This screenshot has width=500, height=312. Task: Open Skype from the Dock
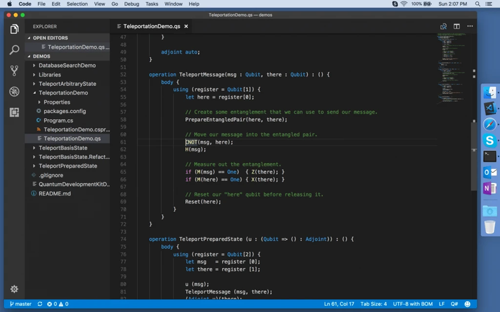[490, 140]
